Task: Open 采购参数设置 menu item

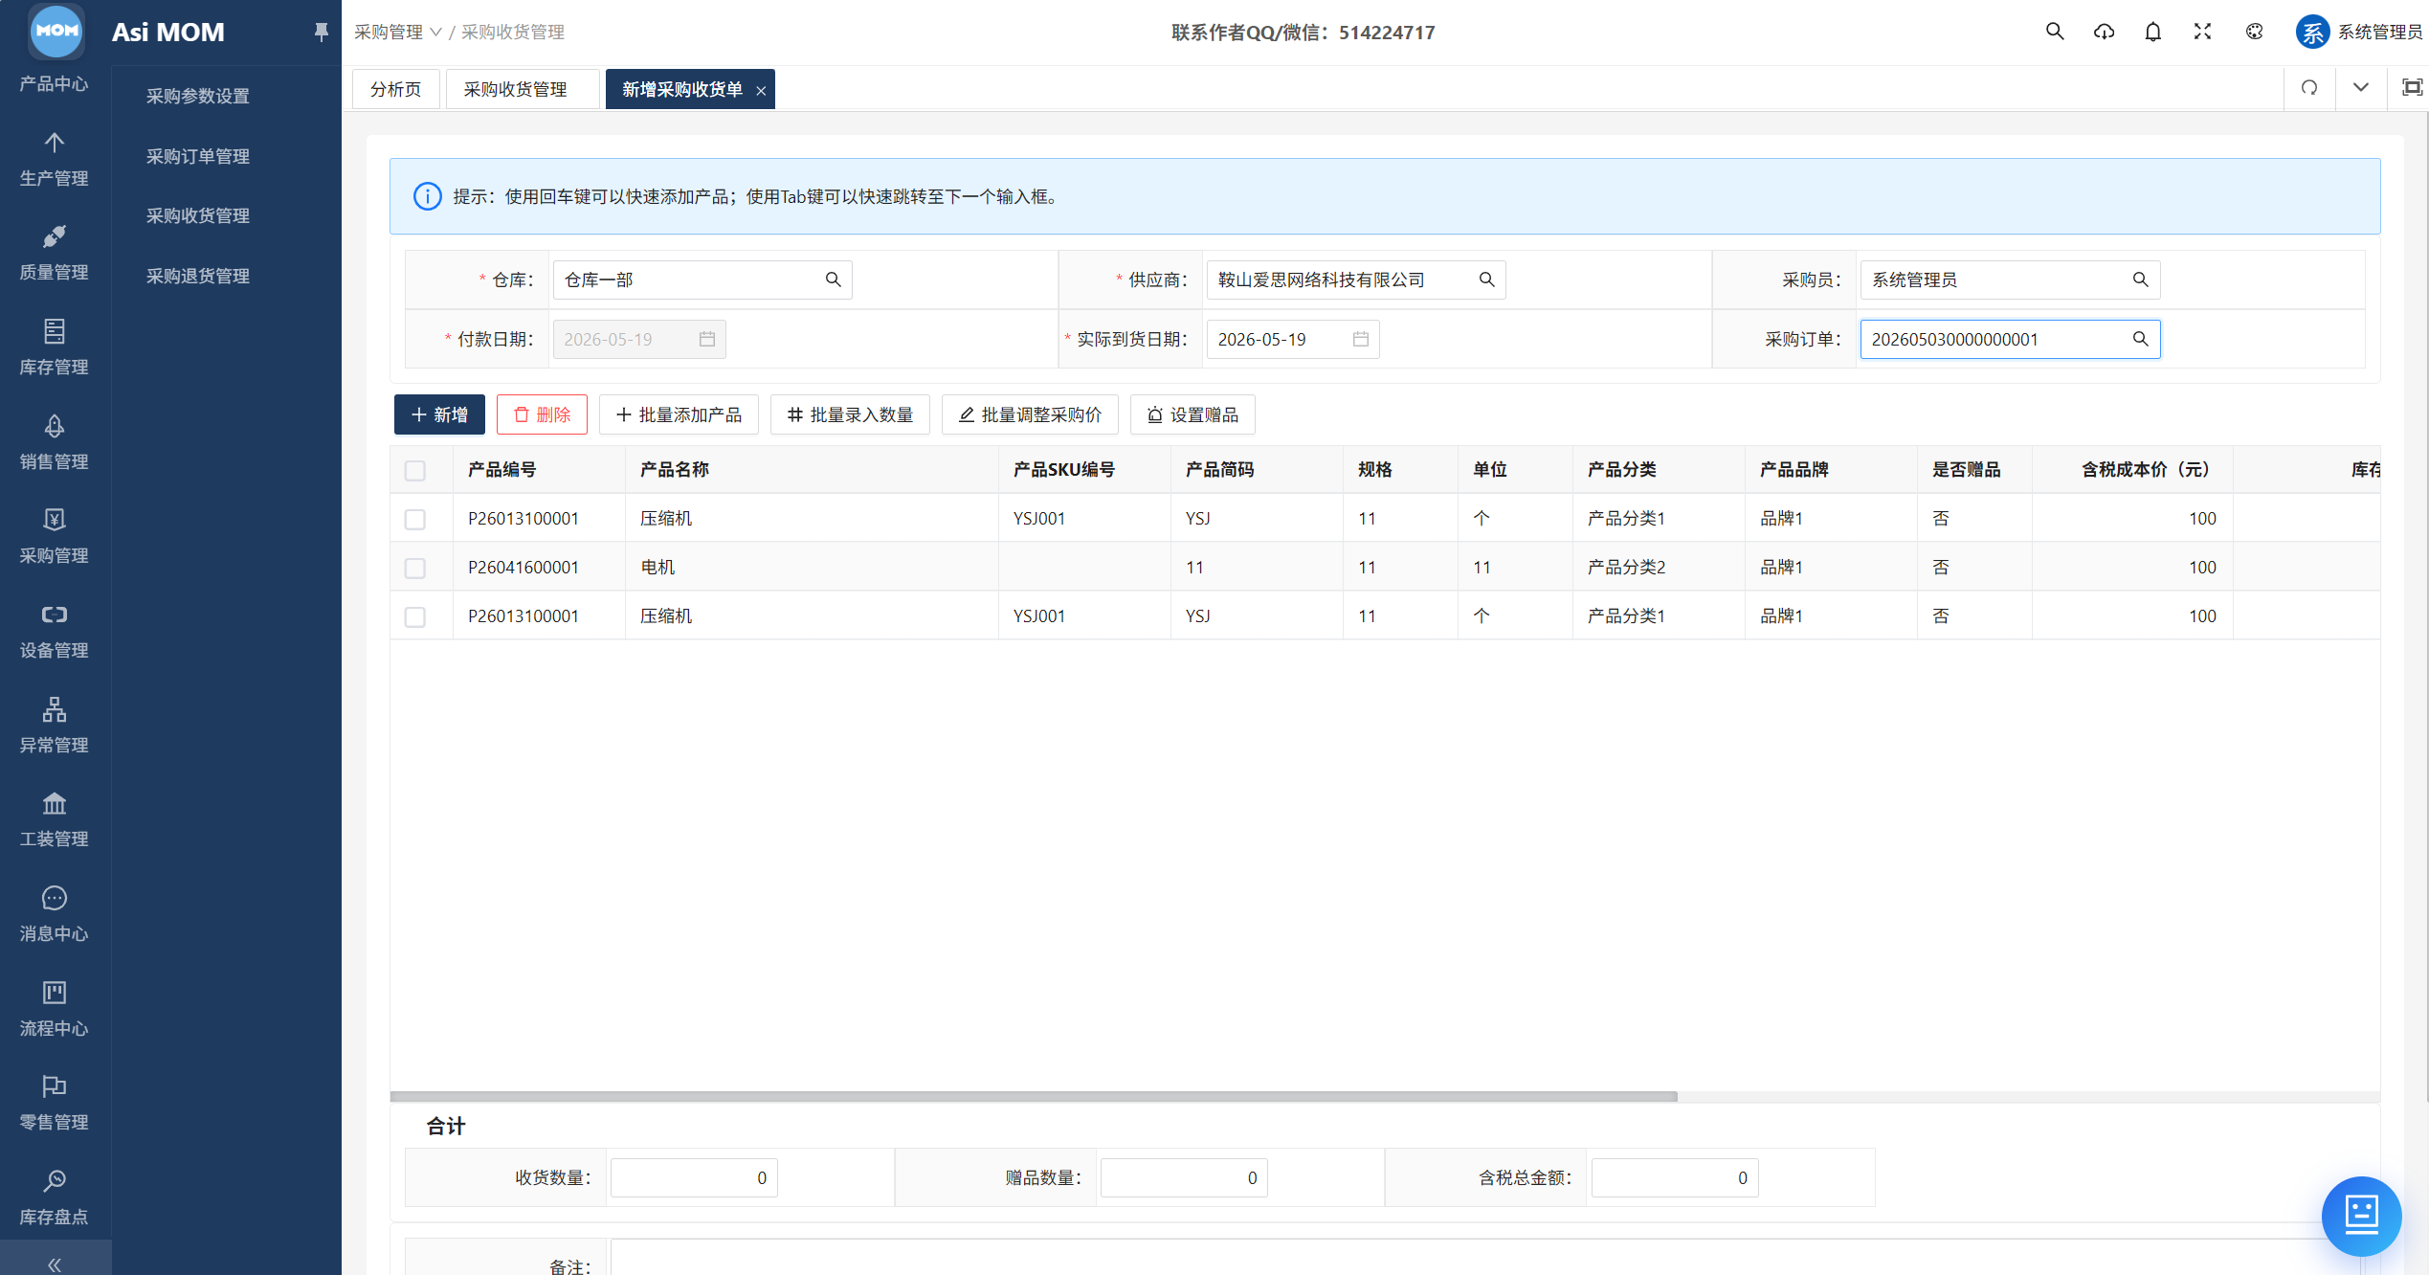Action: (x=197, y=96)
